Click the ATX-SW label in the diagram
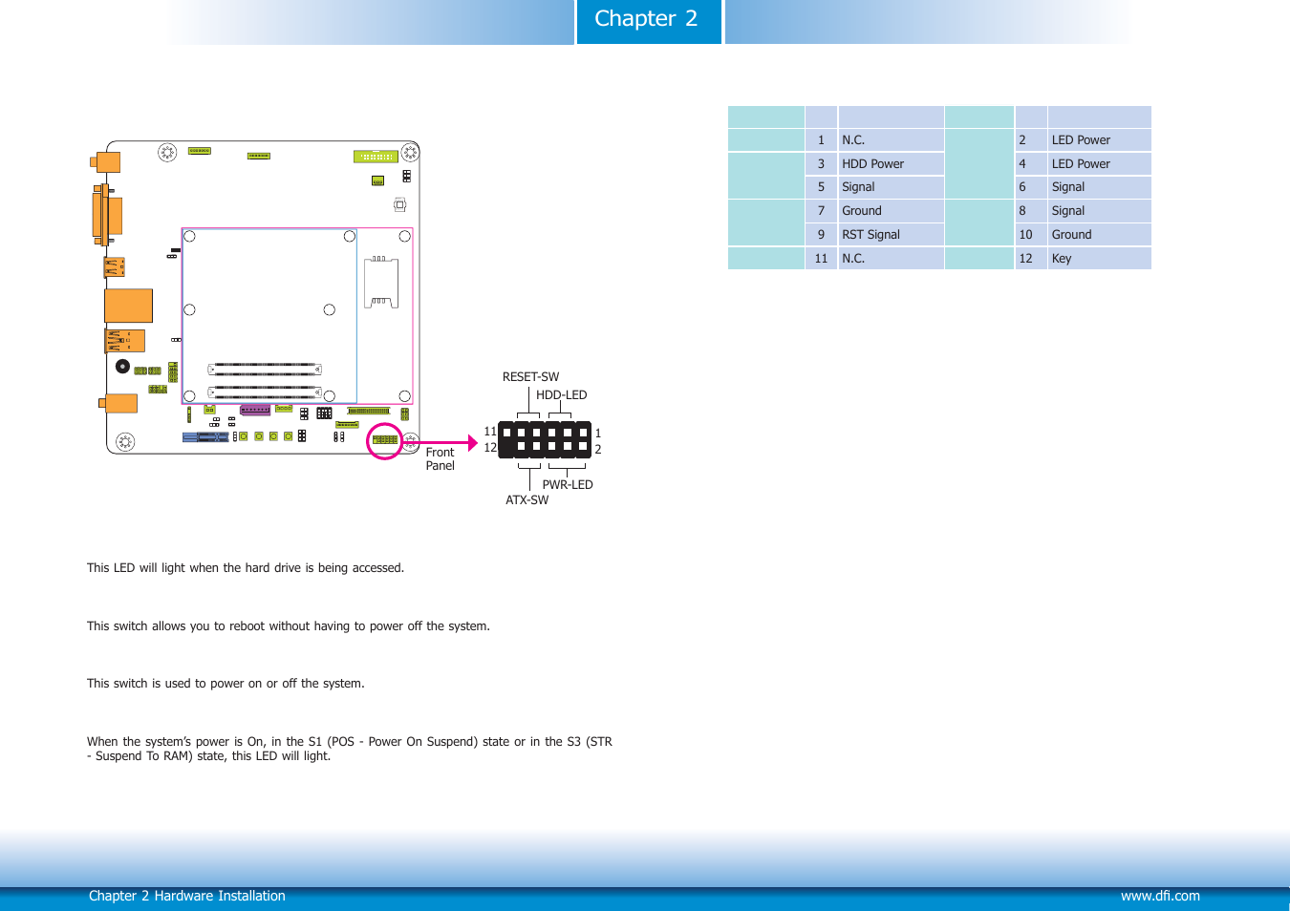 pyautogui.click(x=527, y=500)
